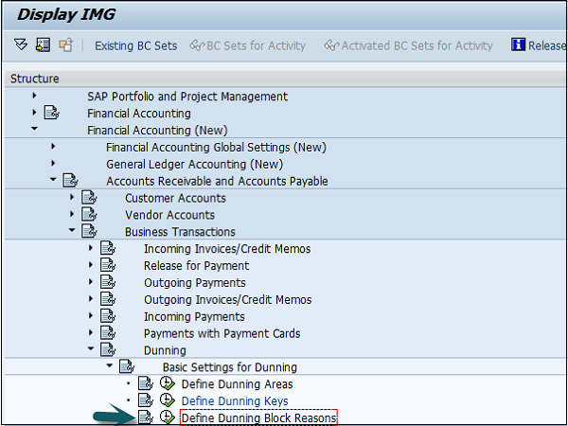Click the second toolbar icon next to expand
The height and width of the screenshot is (426, 568).
click(43, 45)
